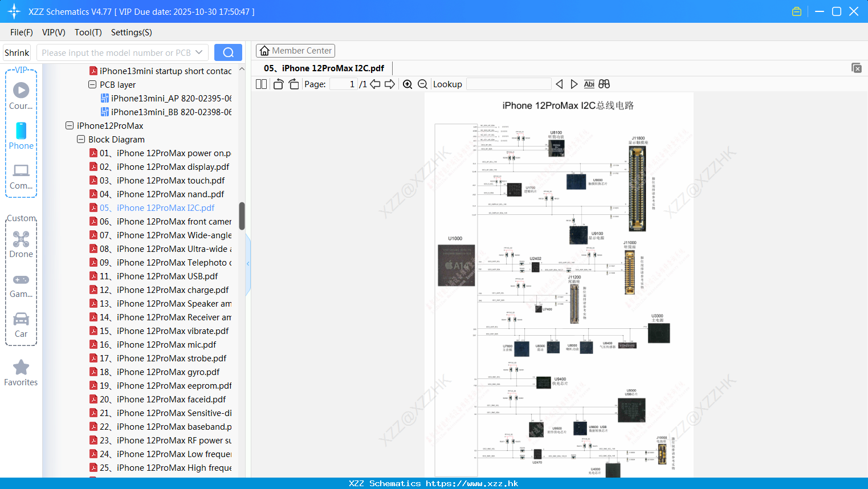The image size is (868, 489).
Task: Close the document tab panel icon
Action: pyautogui.click(x=857, y=68)
